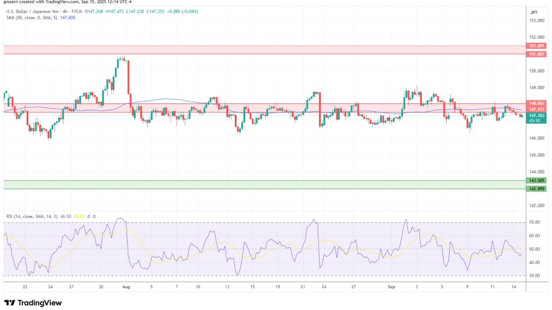The width and height of the screenshot is (552, 310).
Task: Select the SMA (50, close, 0, SMA, 5) indicator label
Action: coord(31,18)
